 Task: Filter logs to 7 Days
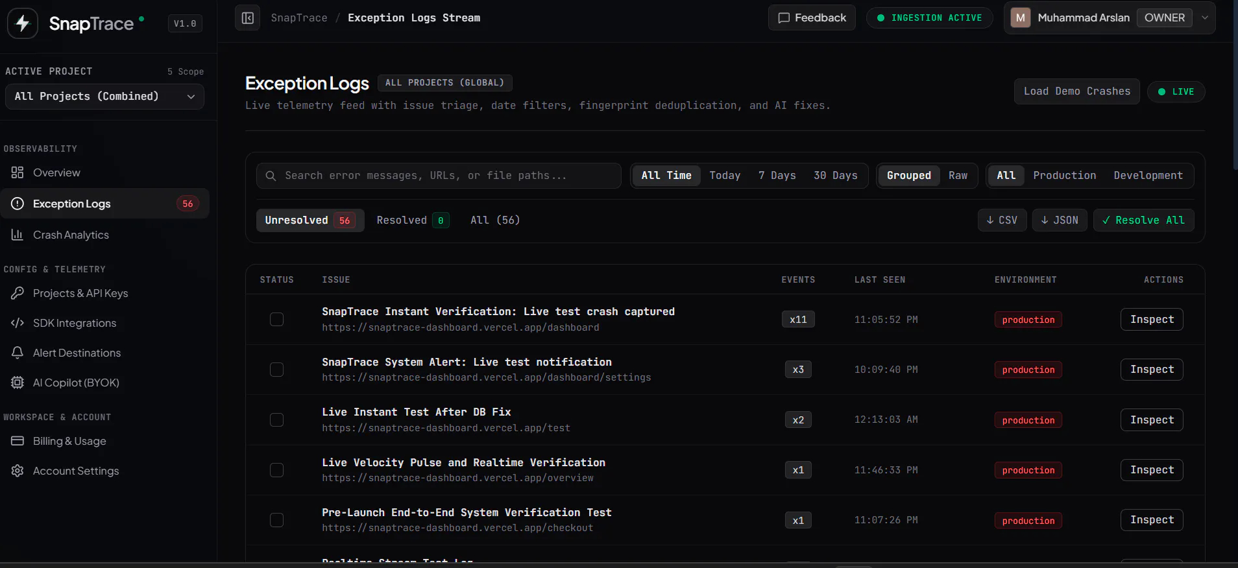coord(777,176)
